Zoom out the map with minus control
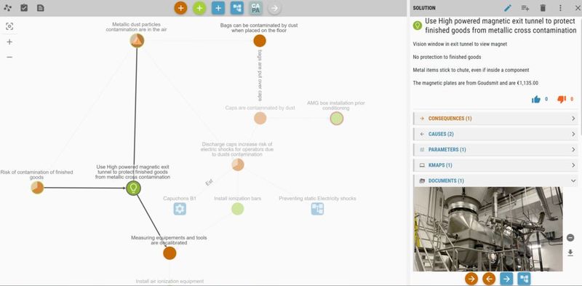 coord(9,57)
